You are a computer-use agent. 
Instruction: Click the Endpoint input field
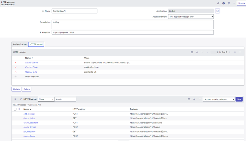point(133,32)
